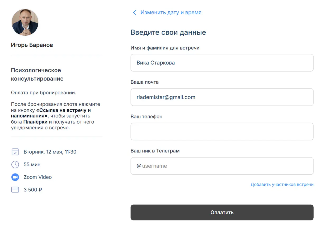Click the clock icon beside 55 мин
The image size is (325, 227).
pos(15,165)
